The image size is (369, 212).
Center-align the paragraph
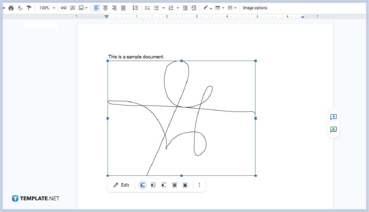(x=105, y=8)
